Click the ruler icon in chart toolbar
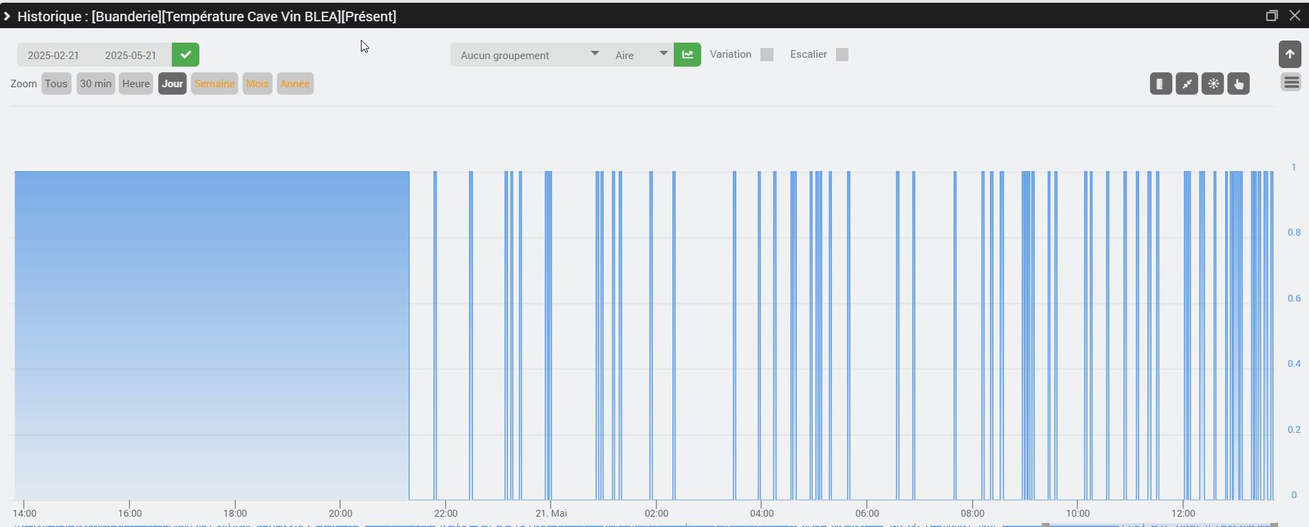 (x=1160, y=84)
